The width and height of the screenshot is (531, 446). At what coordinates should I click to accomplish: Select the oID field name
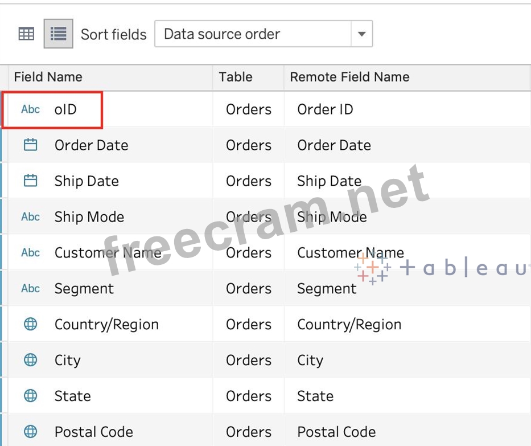(65, 109)
